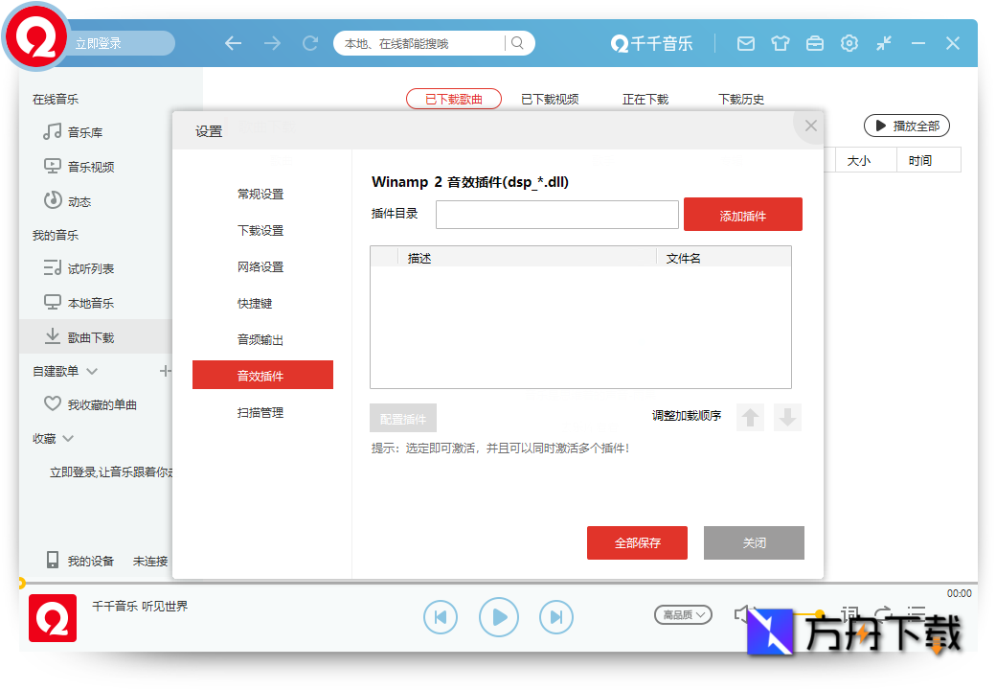The width and height of the screenshot is (996, 690).
Task: Skip to the next track
Action: [x=556, y=617]
